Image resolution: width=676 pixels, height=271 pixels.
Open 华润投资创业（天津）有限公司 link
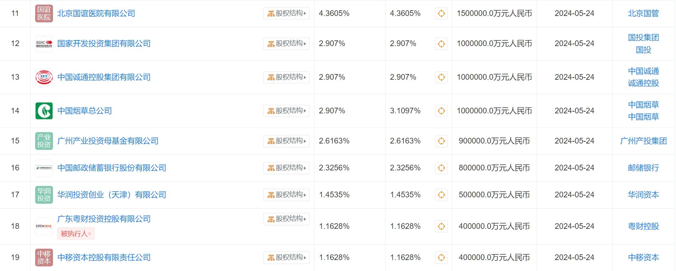pos(112,195)
